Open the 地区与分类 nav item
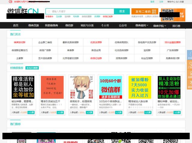 [x=87, y=25]
